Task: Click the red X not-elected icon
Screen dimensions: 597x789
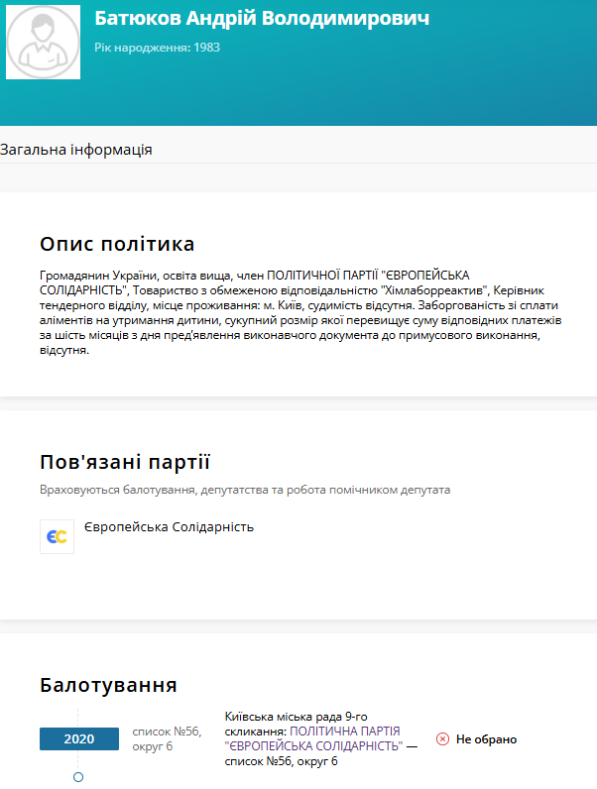Action: coord(442,739)
